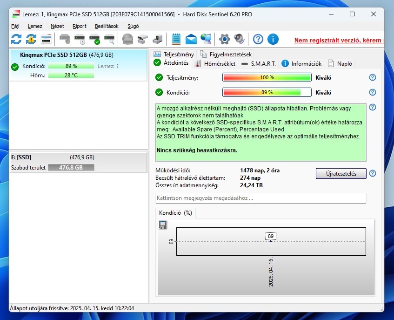The image size is (394, 320).
Task: Open the Riport menu
Action: (80, 26)
